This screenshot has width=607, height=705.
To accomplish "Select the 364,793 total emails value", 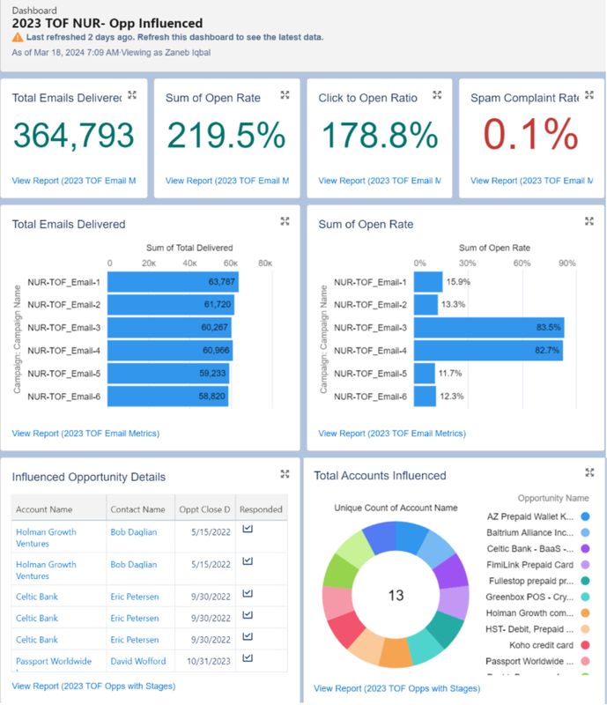I will (74, 136).
